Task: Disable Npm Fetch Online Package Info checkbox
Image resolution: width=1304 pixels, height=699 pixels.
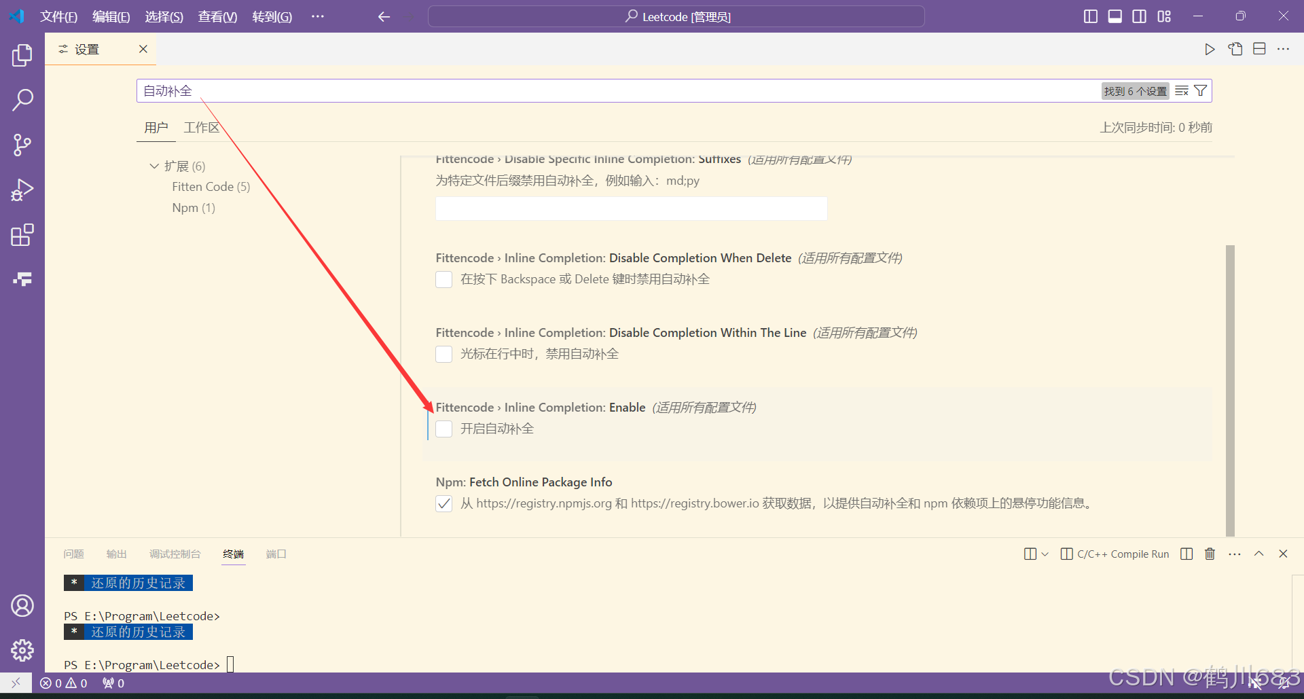Action: pos(443,503)
